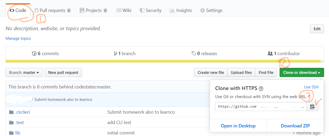329x136 pixels.
Task: Click the Wiki book icon
Action: coord(119,10)
